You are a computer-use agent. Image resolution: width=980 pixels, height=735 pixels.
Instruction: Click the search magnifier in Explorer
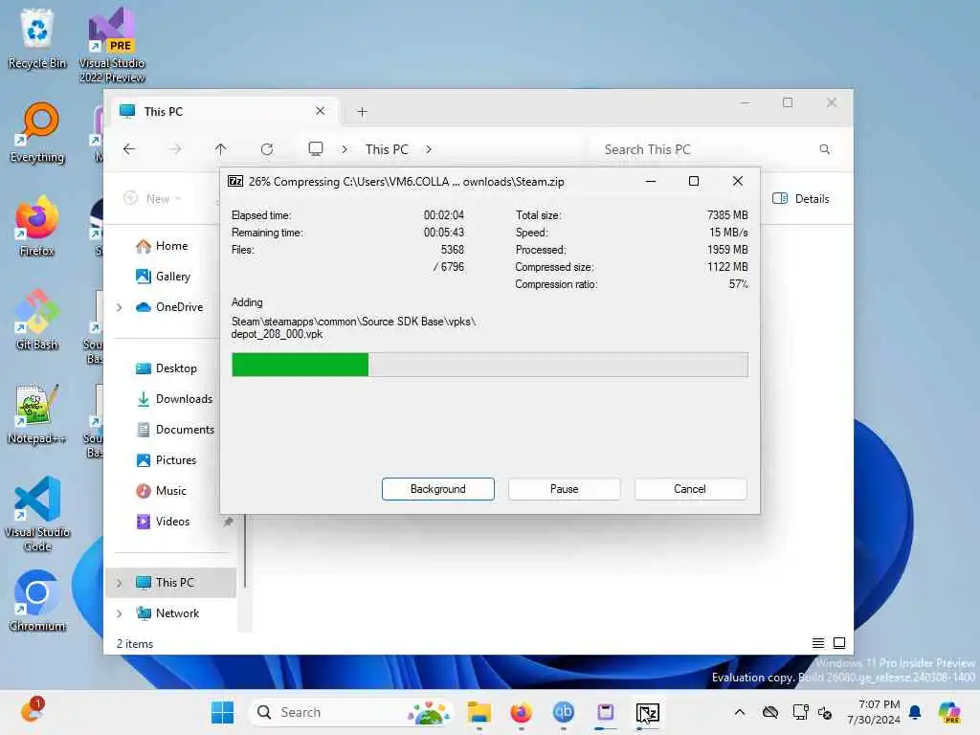tap(825, 149)
